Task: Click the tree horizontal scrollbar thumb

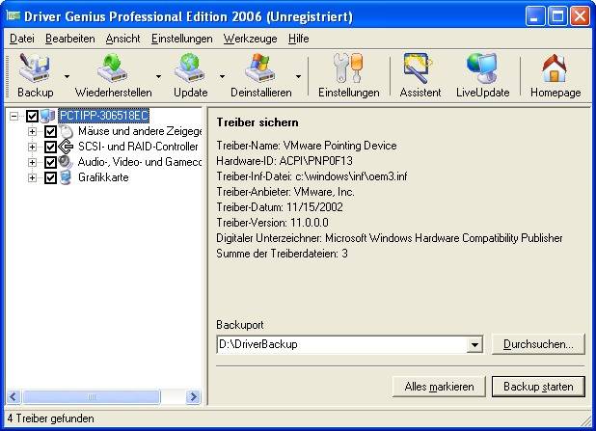Action: point(92,397)
